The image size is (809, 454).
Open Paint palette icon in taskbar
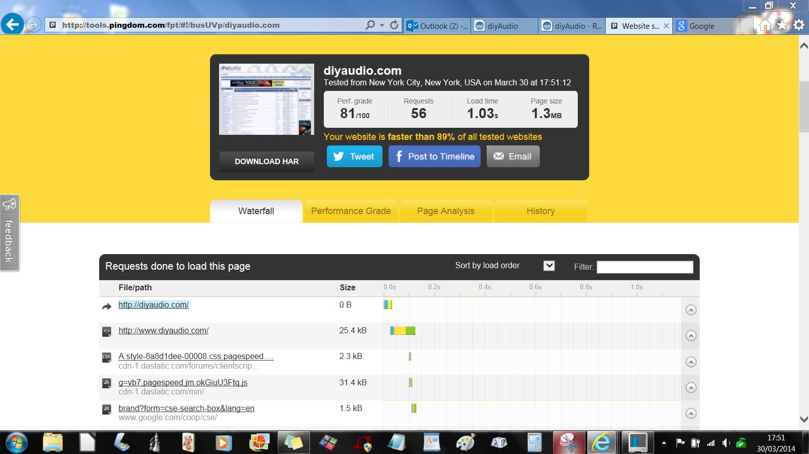pyautogui.click(x=465, y=443)
